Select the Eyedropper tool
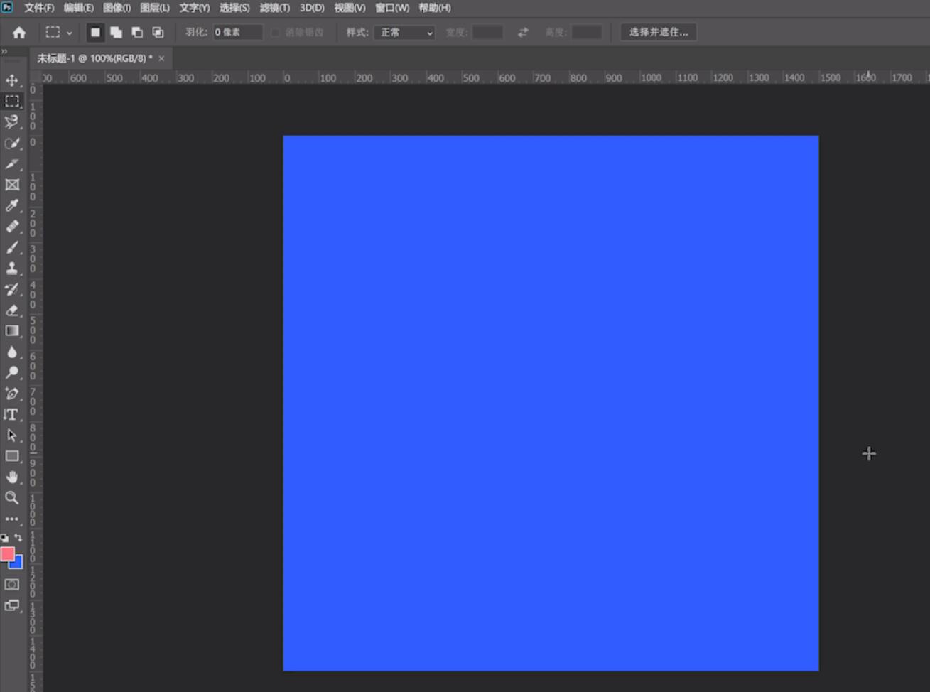Screen dimensions: 930x692 [12, 206]
